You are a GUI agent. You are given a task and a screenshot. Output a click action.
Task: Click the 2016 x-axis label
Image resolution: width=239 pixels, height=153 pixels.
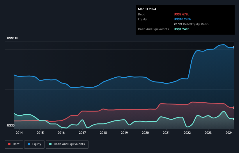click(x=61, y=133)
